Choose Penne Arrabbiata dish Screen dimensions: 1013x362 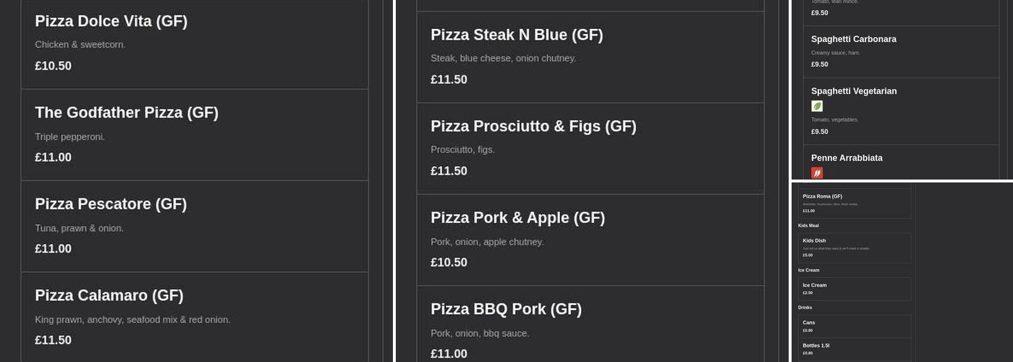(901, 162)
